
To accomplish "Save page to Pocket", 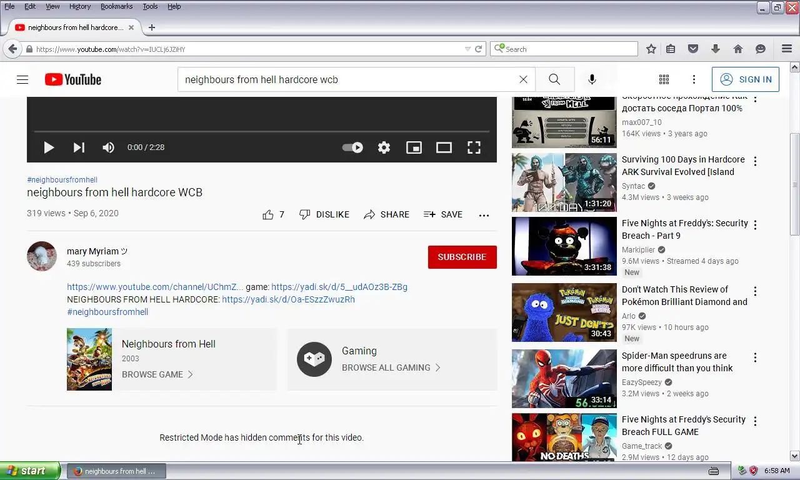I will click(x=693, y=49).
